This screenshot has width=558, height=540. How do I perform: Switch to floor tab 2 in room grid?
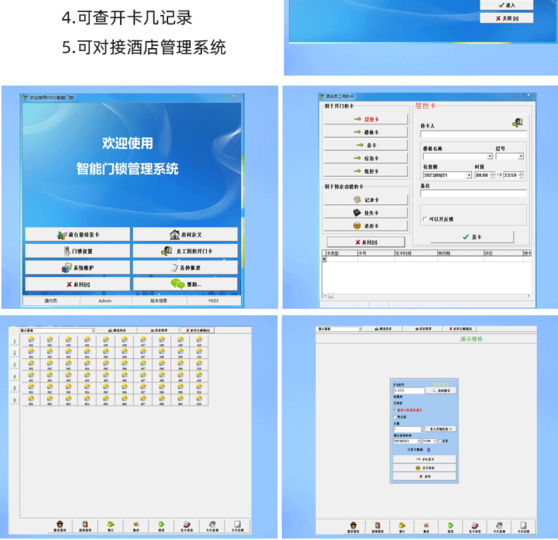click(14, 353)
